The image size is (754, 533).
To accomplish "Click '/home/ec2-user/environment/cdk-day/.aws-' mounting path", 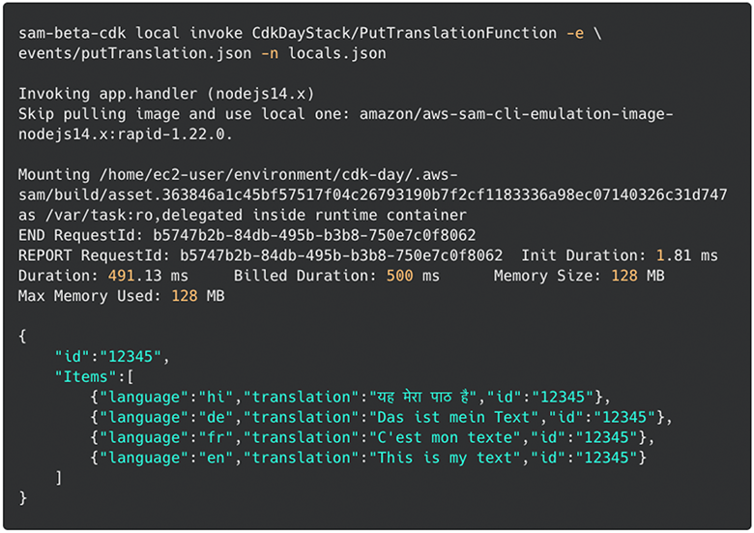I will point(278,175).
